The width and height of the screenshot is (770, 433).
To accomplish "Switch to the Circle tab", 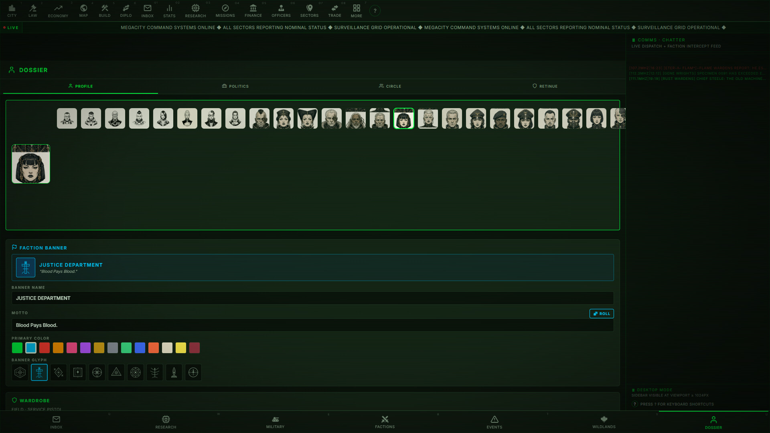I will (390, 86).
